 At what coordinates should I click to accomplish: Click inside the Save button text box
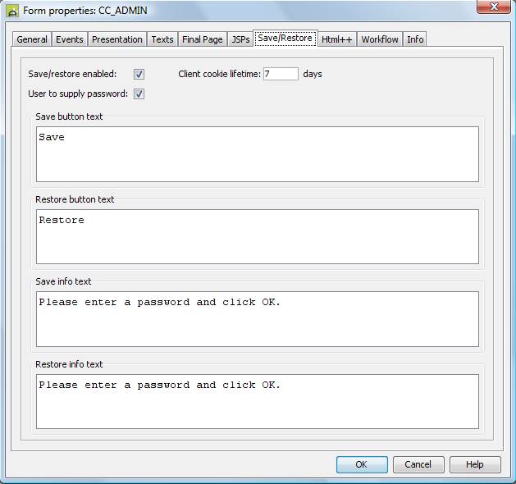click(x=257, y=154)
